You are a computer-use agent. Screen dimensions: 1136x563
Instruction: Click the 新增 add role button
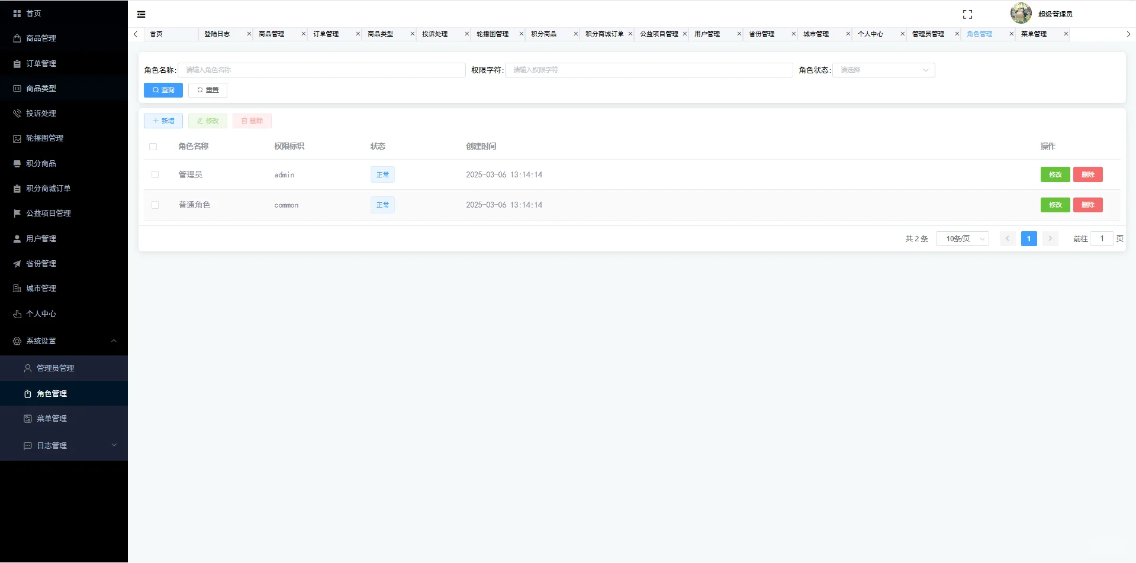[163, 121]
